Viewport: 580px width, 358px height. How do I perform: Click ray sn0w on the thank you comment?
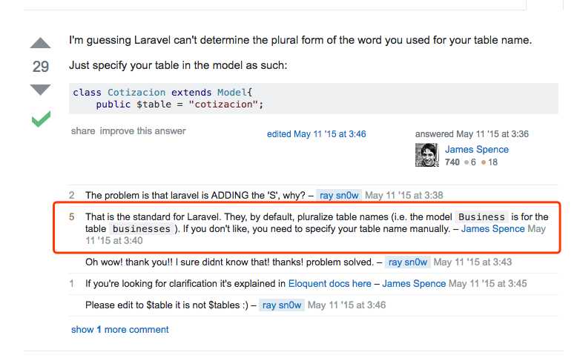point(408,262)
